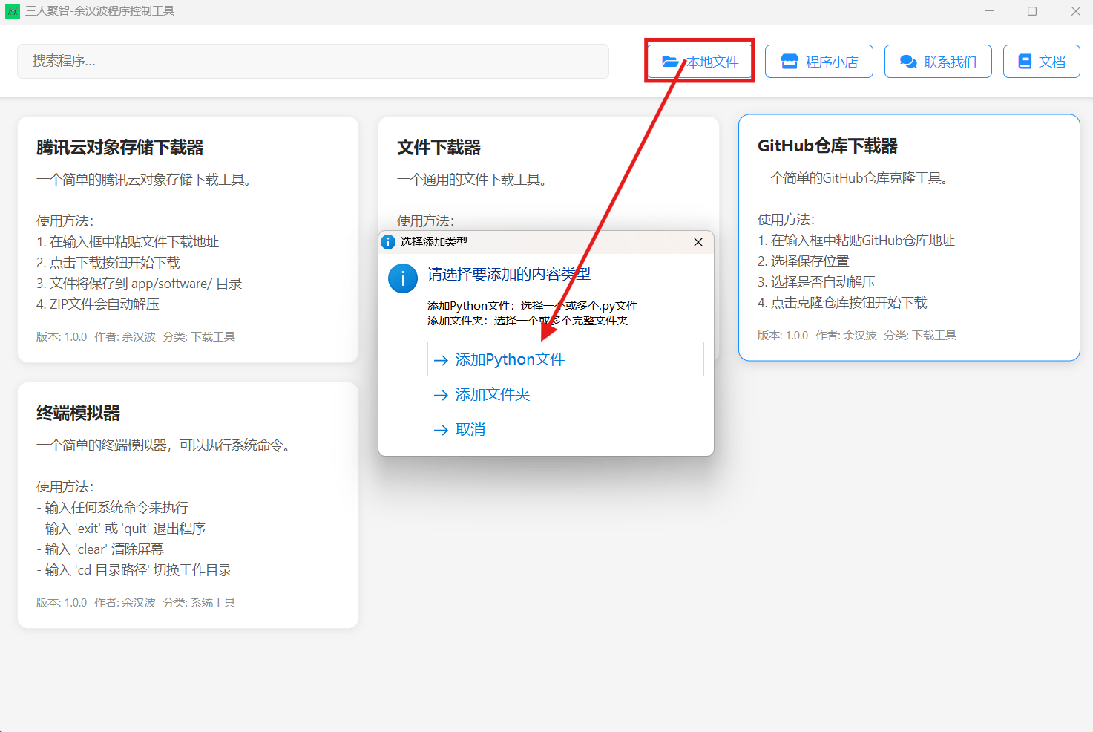Click the folder icon on 本地文件 button

tap(670, 62)
